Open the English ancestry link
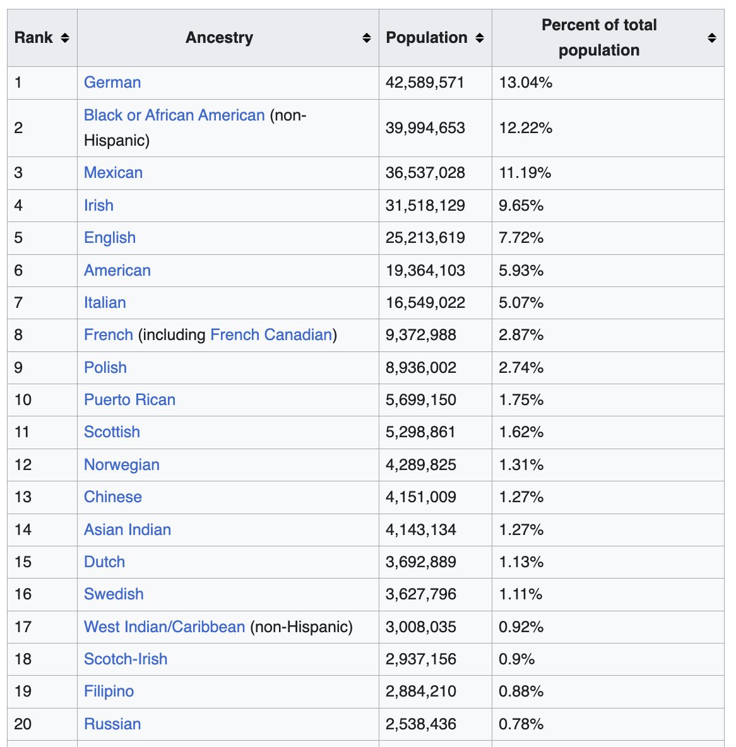The height and width of the screenshot is (747, 736). [110, 238]
